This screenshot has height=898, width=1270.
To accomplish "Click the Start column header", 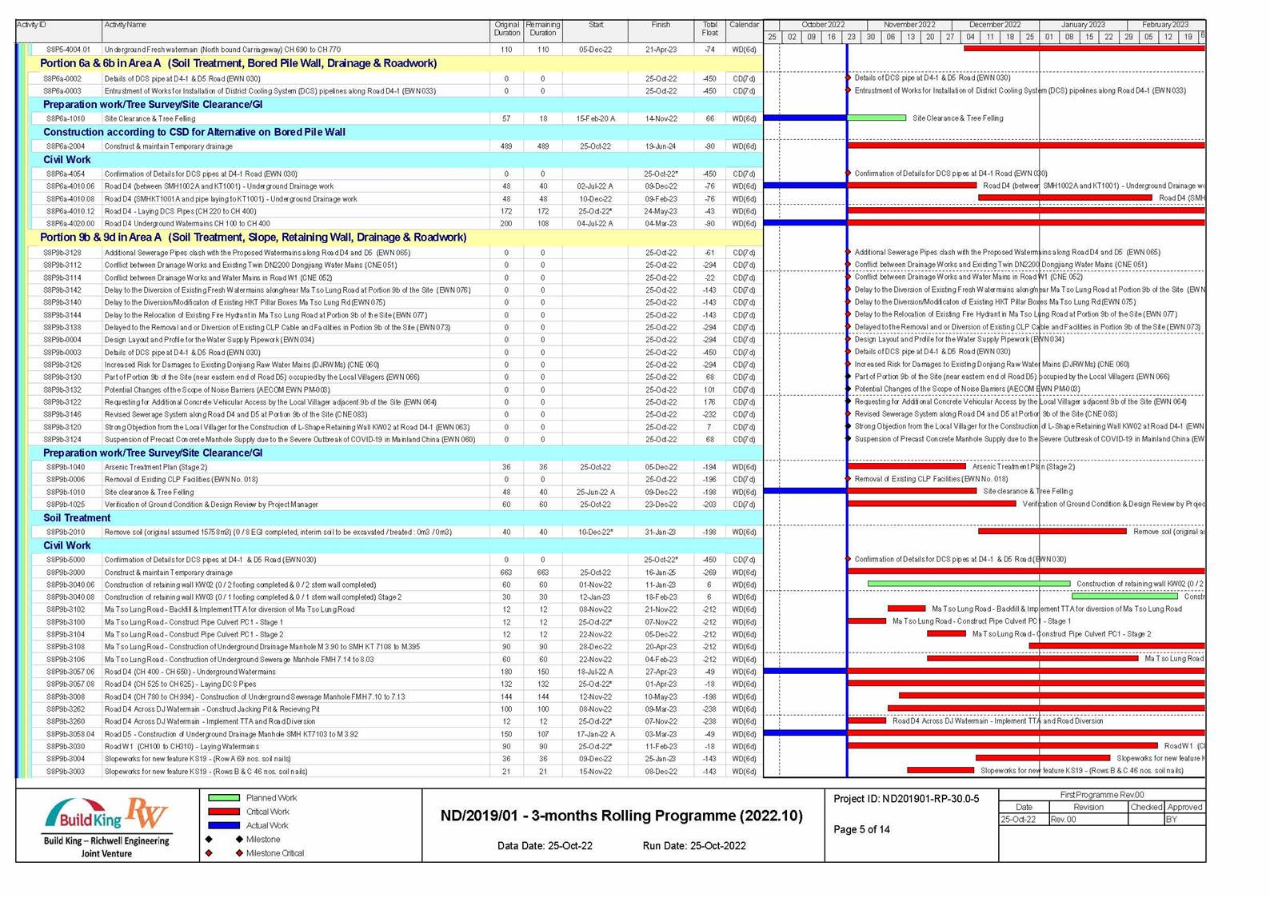I will [x=595, y=30].
